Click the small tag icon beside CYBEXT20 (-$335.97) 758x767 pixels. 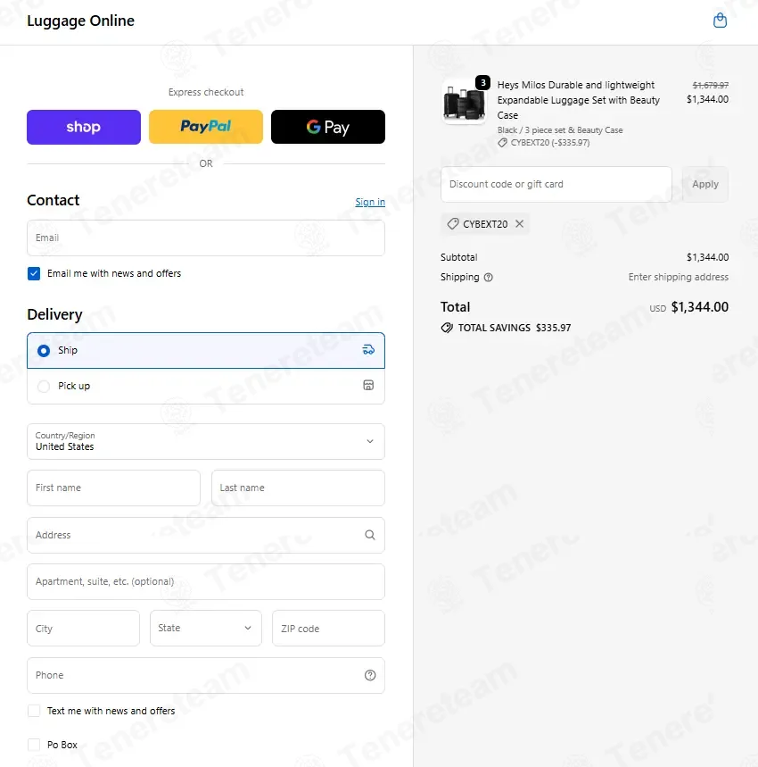coord(502,143)
